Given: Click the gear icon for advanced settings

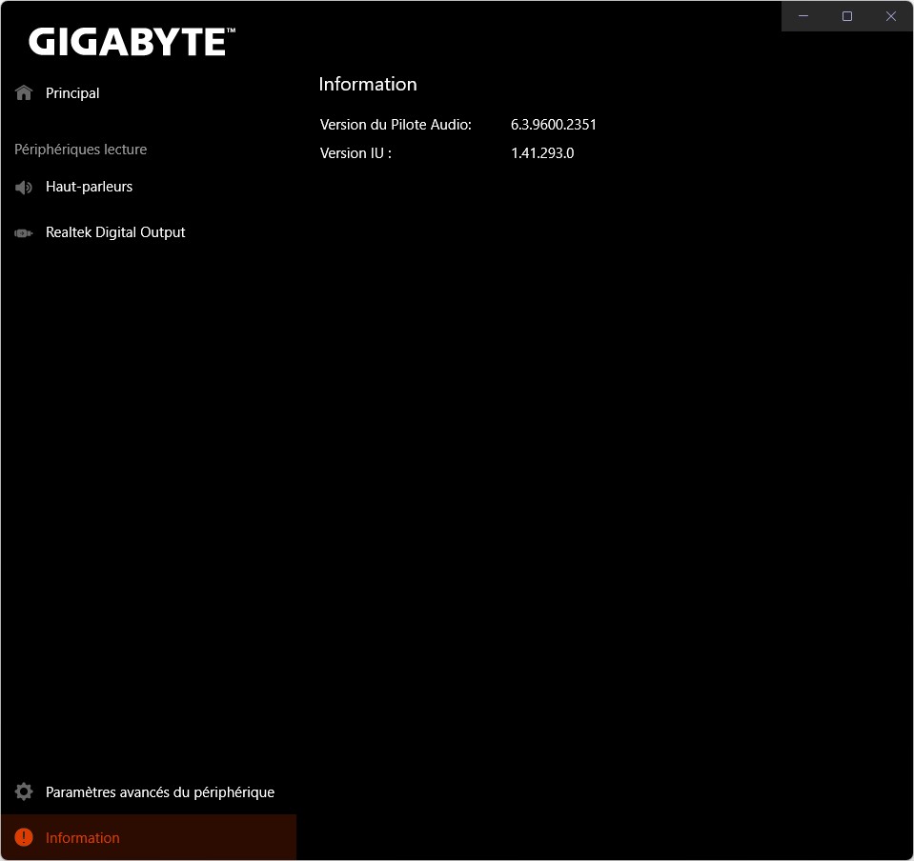Looking at the screenshot, I should point(24,792).
